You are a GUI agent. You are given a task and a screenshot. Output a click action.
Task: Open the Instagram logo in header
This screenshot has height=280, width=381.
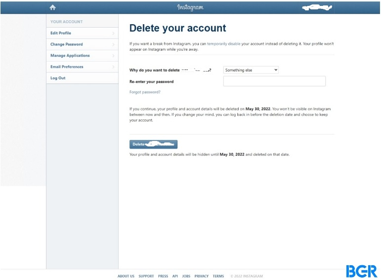pyautogui.click(x=190, y=7)
